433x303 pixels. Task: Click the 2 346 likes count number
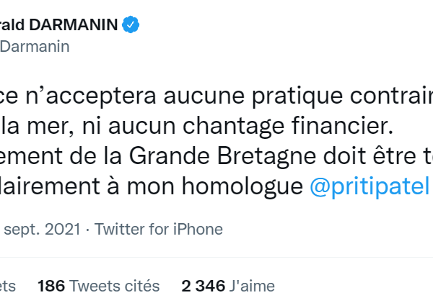tap(204, 286)
